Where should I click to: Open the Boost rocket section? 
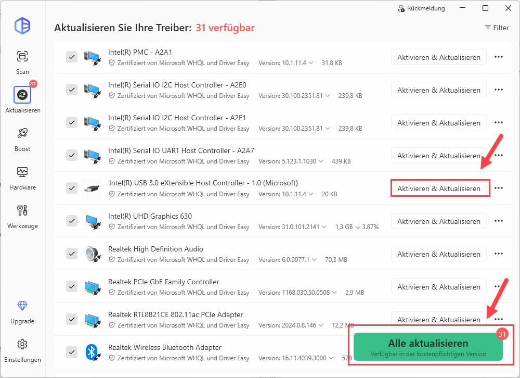[22, 139]
